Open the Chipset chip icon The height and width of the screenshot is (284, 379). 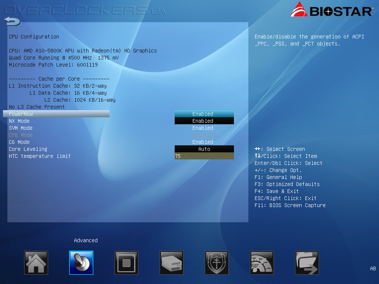[127, 263]
